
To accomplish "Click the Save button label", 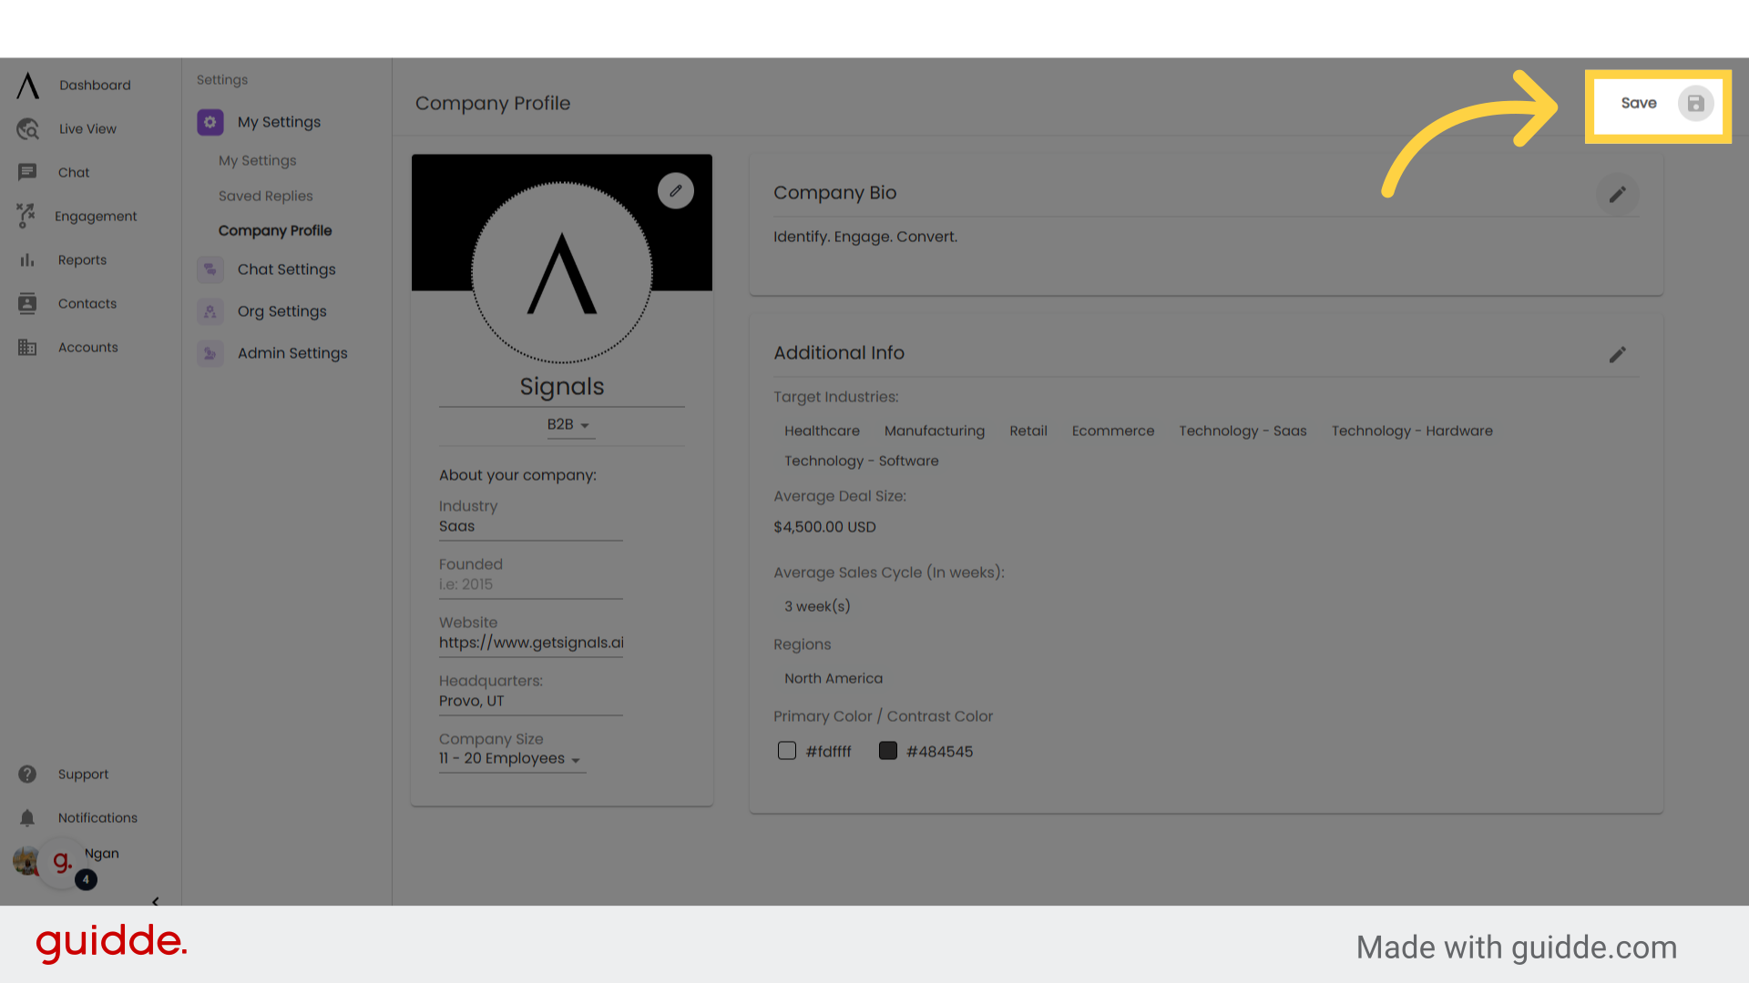I will (1639, 104).
